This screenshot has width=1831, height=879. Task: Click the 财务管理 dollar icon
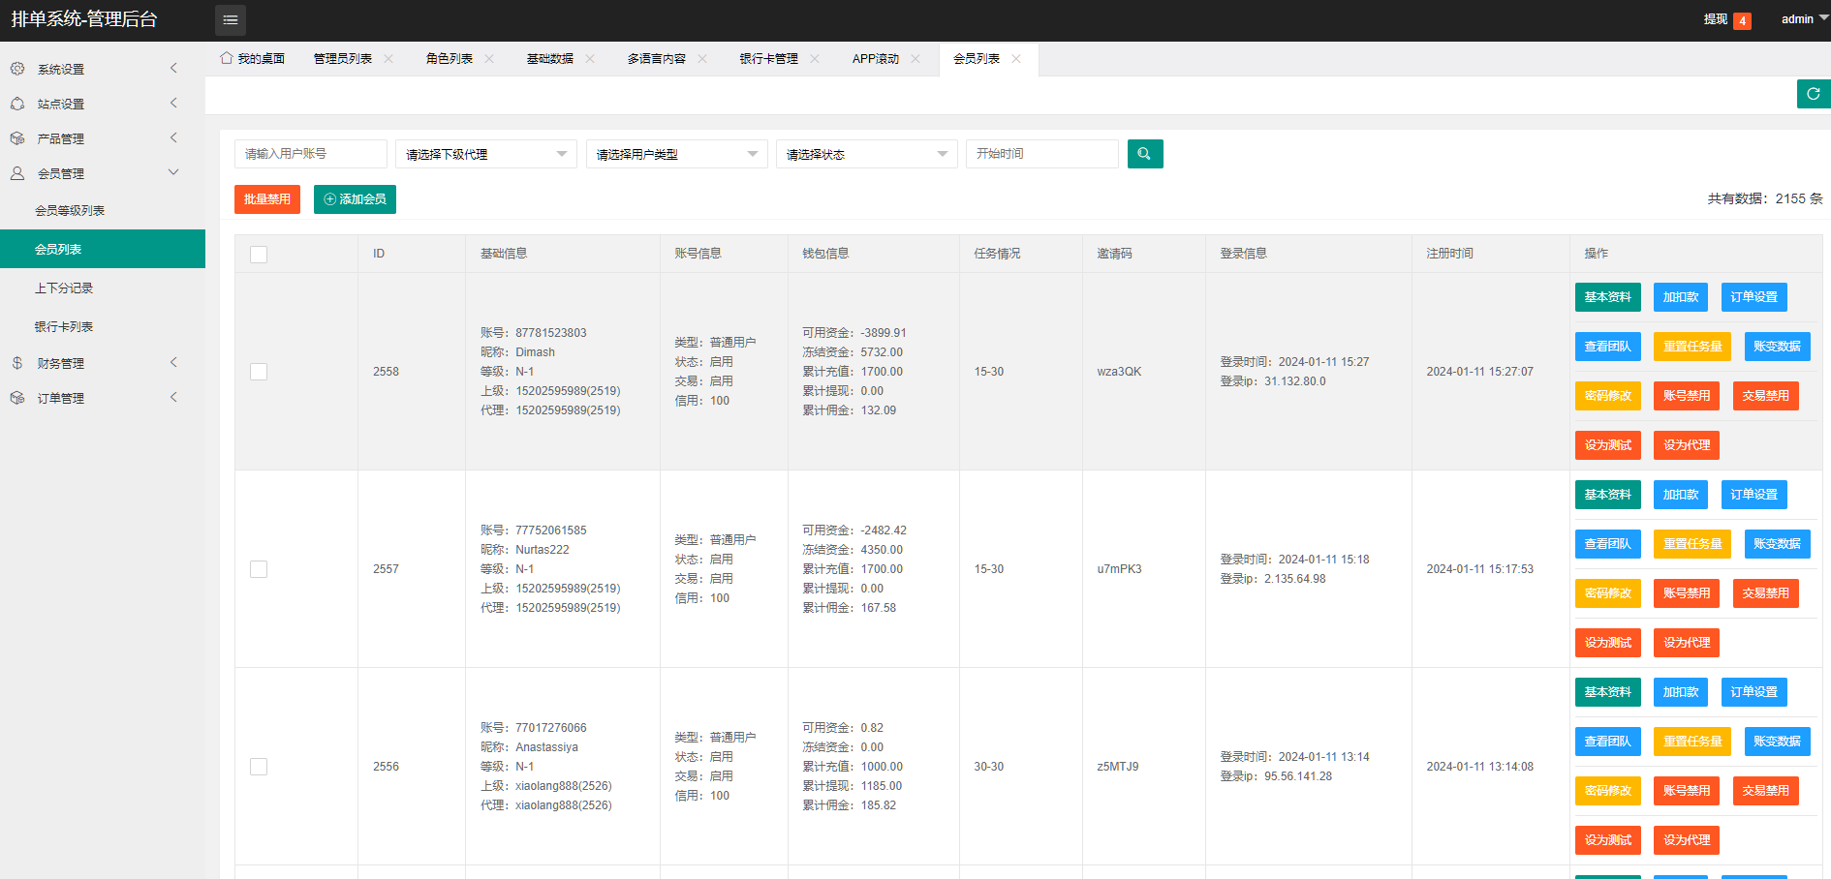point(16,363)
